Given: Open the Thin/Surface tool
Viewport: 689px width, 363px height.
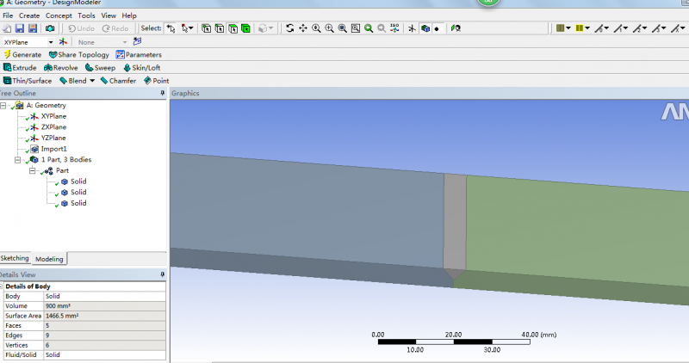Looking at the screenshot, I should pyautogui.click(x=27, y=81).
